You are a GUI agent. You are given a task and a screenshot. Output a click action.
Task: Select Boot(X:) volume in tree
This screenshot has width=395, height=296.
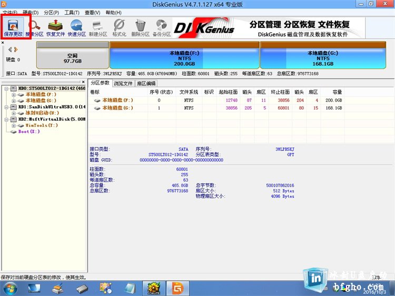point(29,132)
